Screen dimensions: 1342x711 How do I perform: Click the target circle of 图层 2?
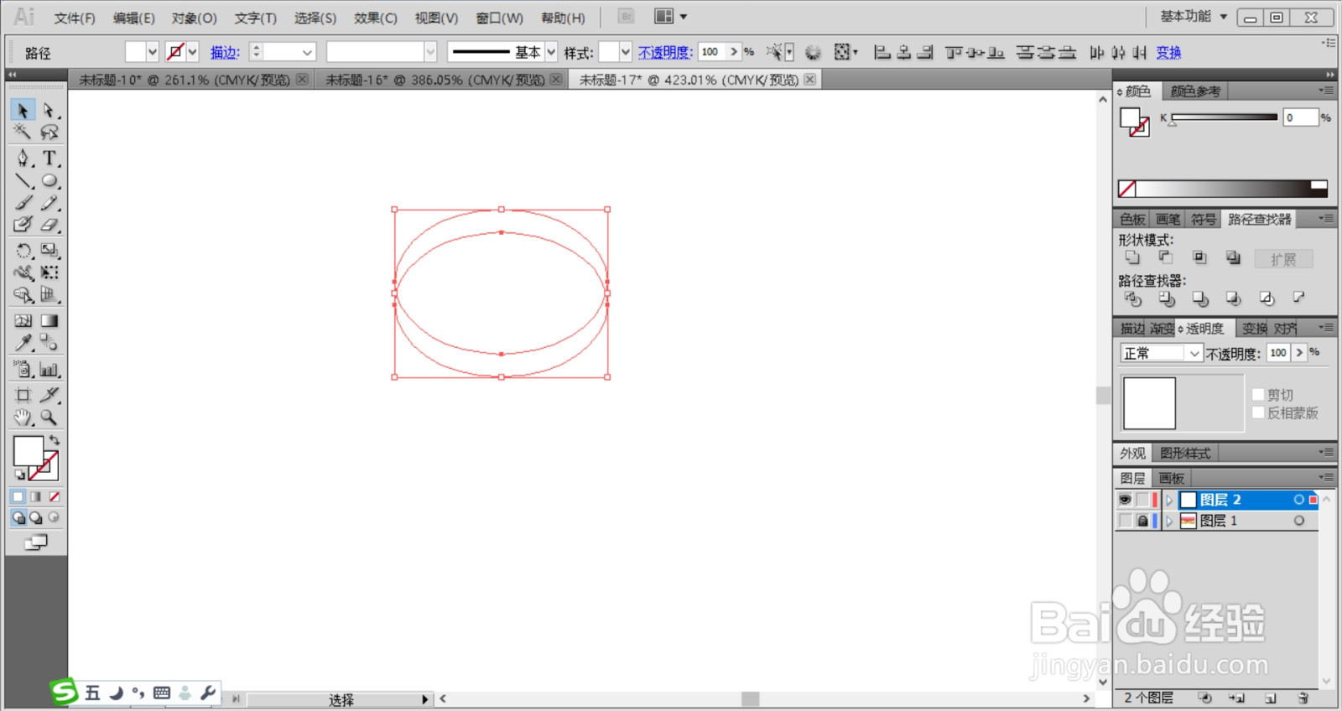click(x=1299, y=500)
